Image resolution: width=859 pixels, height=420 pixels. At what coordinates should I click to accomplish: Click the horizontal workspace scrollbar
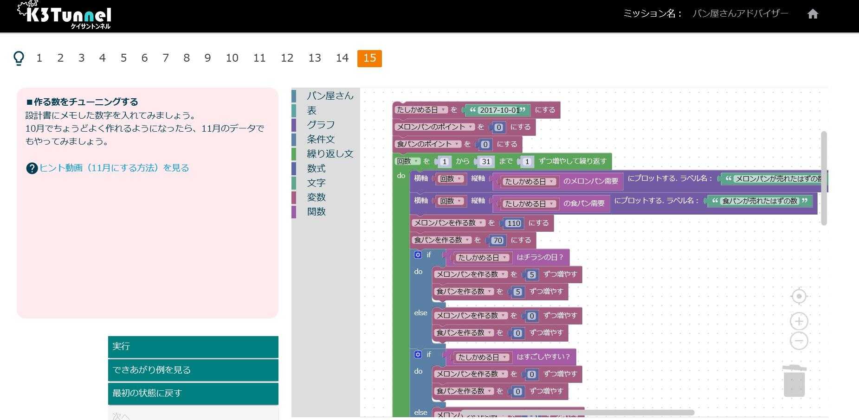click(x=577, y=412)
